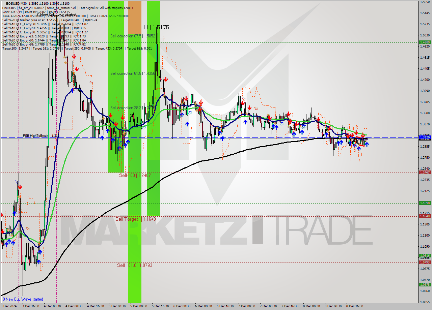The width and height of the screenshot is (432, 310).
Task: Click the 'Line:1485' info text line
Action: coord(67,8)
